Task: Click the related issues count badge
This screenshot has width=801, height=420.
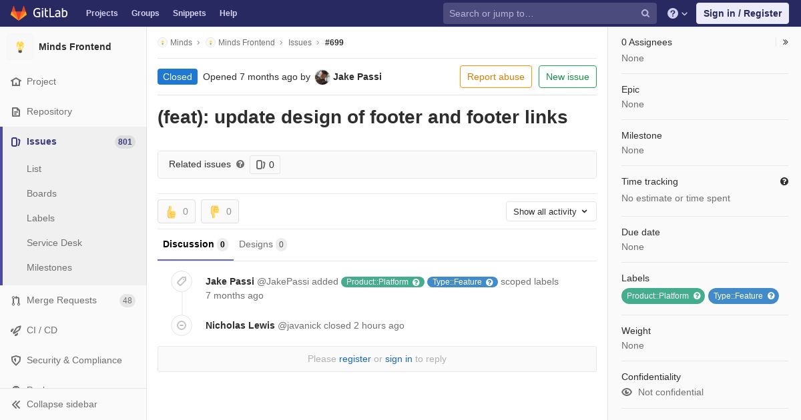Action: [265, 165]
